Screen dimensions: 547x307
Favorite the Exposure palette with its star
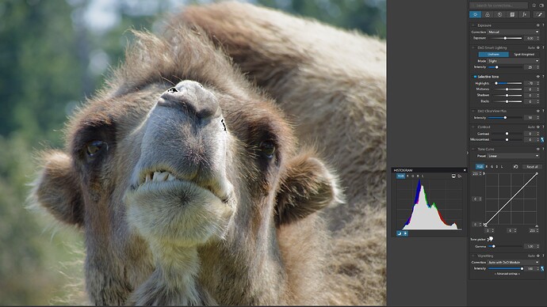point(538,25)
